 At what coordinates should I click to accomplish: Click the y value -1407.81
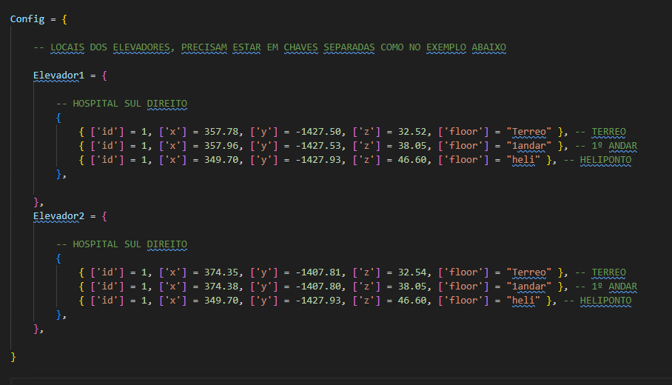click(312, 272)
